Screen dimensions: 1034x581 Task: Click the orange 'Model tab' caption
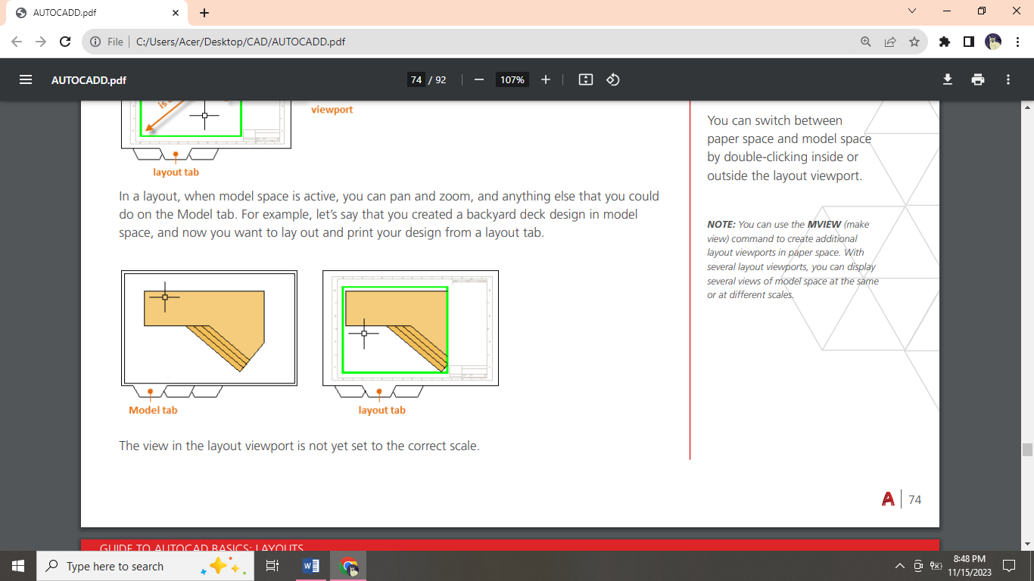tap(153, 410)
